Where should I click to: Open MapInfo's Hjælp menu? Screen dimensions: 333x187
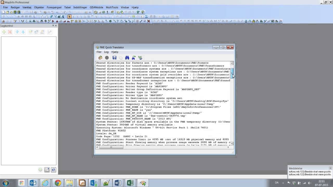click(135, 7)
